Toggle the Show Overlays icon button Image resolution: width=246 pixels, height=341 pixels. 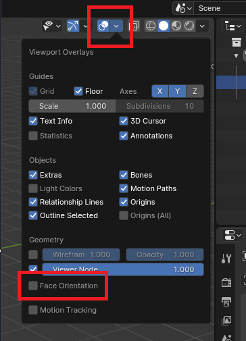pyautogui.click(x=103, y=26)
